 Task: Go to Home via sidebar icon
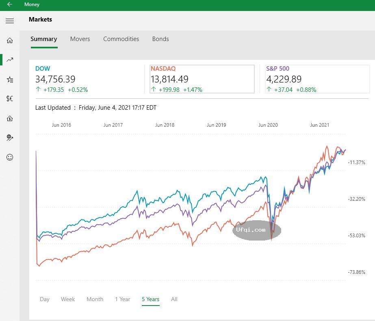[10, 40]
